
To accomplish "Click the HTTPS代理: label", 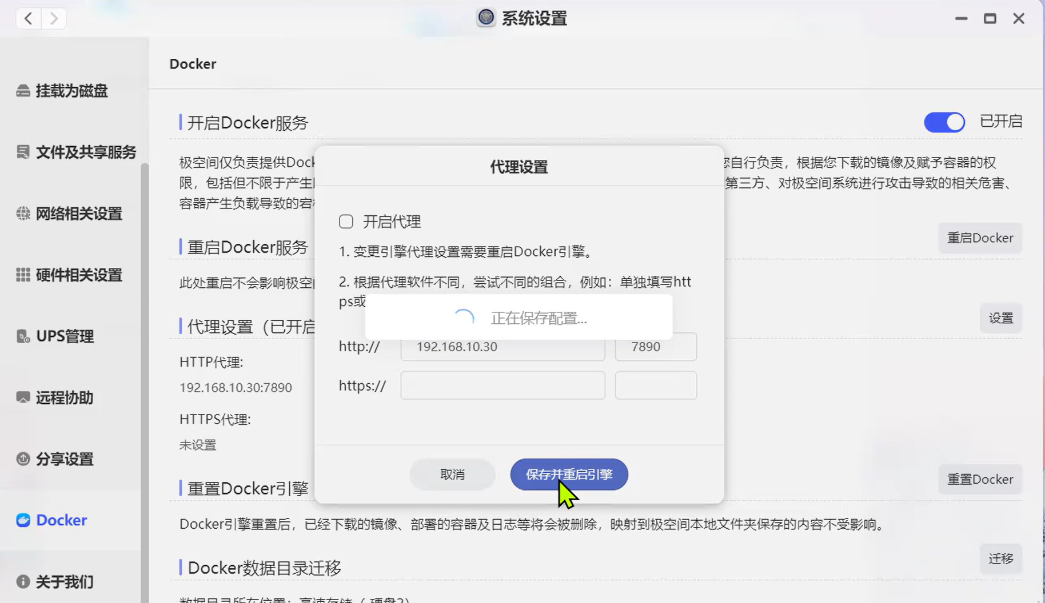I will 215,419.
